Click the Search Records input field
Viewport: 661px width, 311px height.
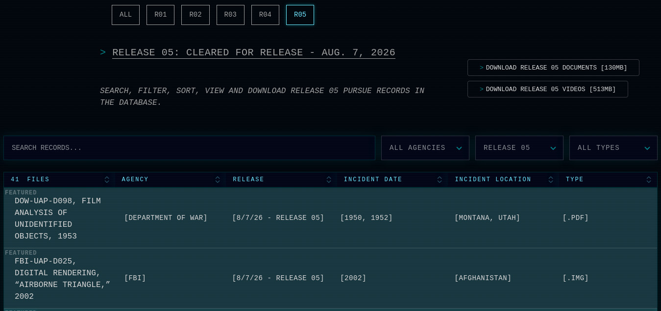(189, 148)
